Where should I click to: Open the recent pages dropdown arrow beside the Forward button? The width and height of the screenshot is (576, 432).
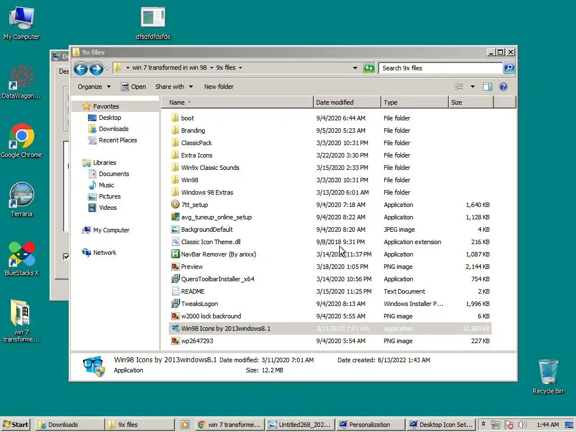coord(107,68)
